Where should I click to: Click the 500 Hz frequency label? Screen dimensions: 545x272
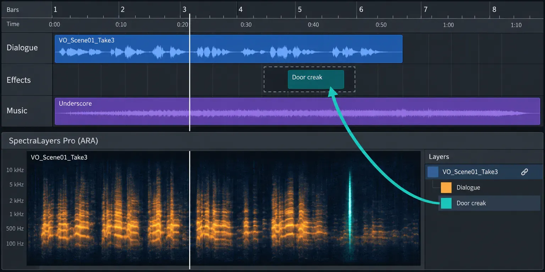[15, 228]
